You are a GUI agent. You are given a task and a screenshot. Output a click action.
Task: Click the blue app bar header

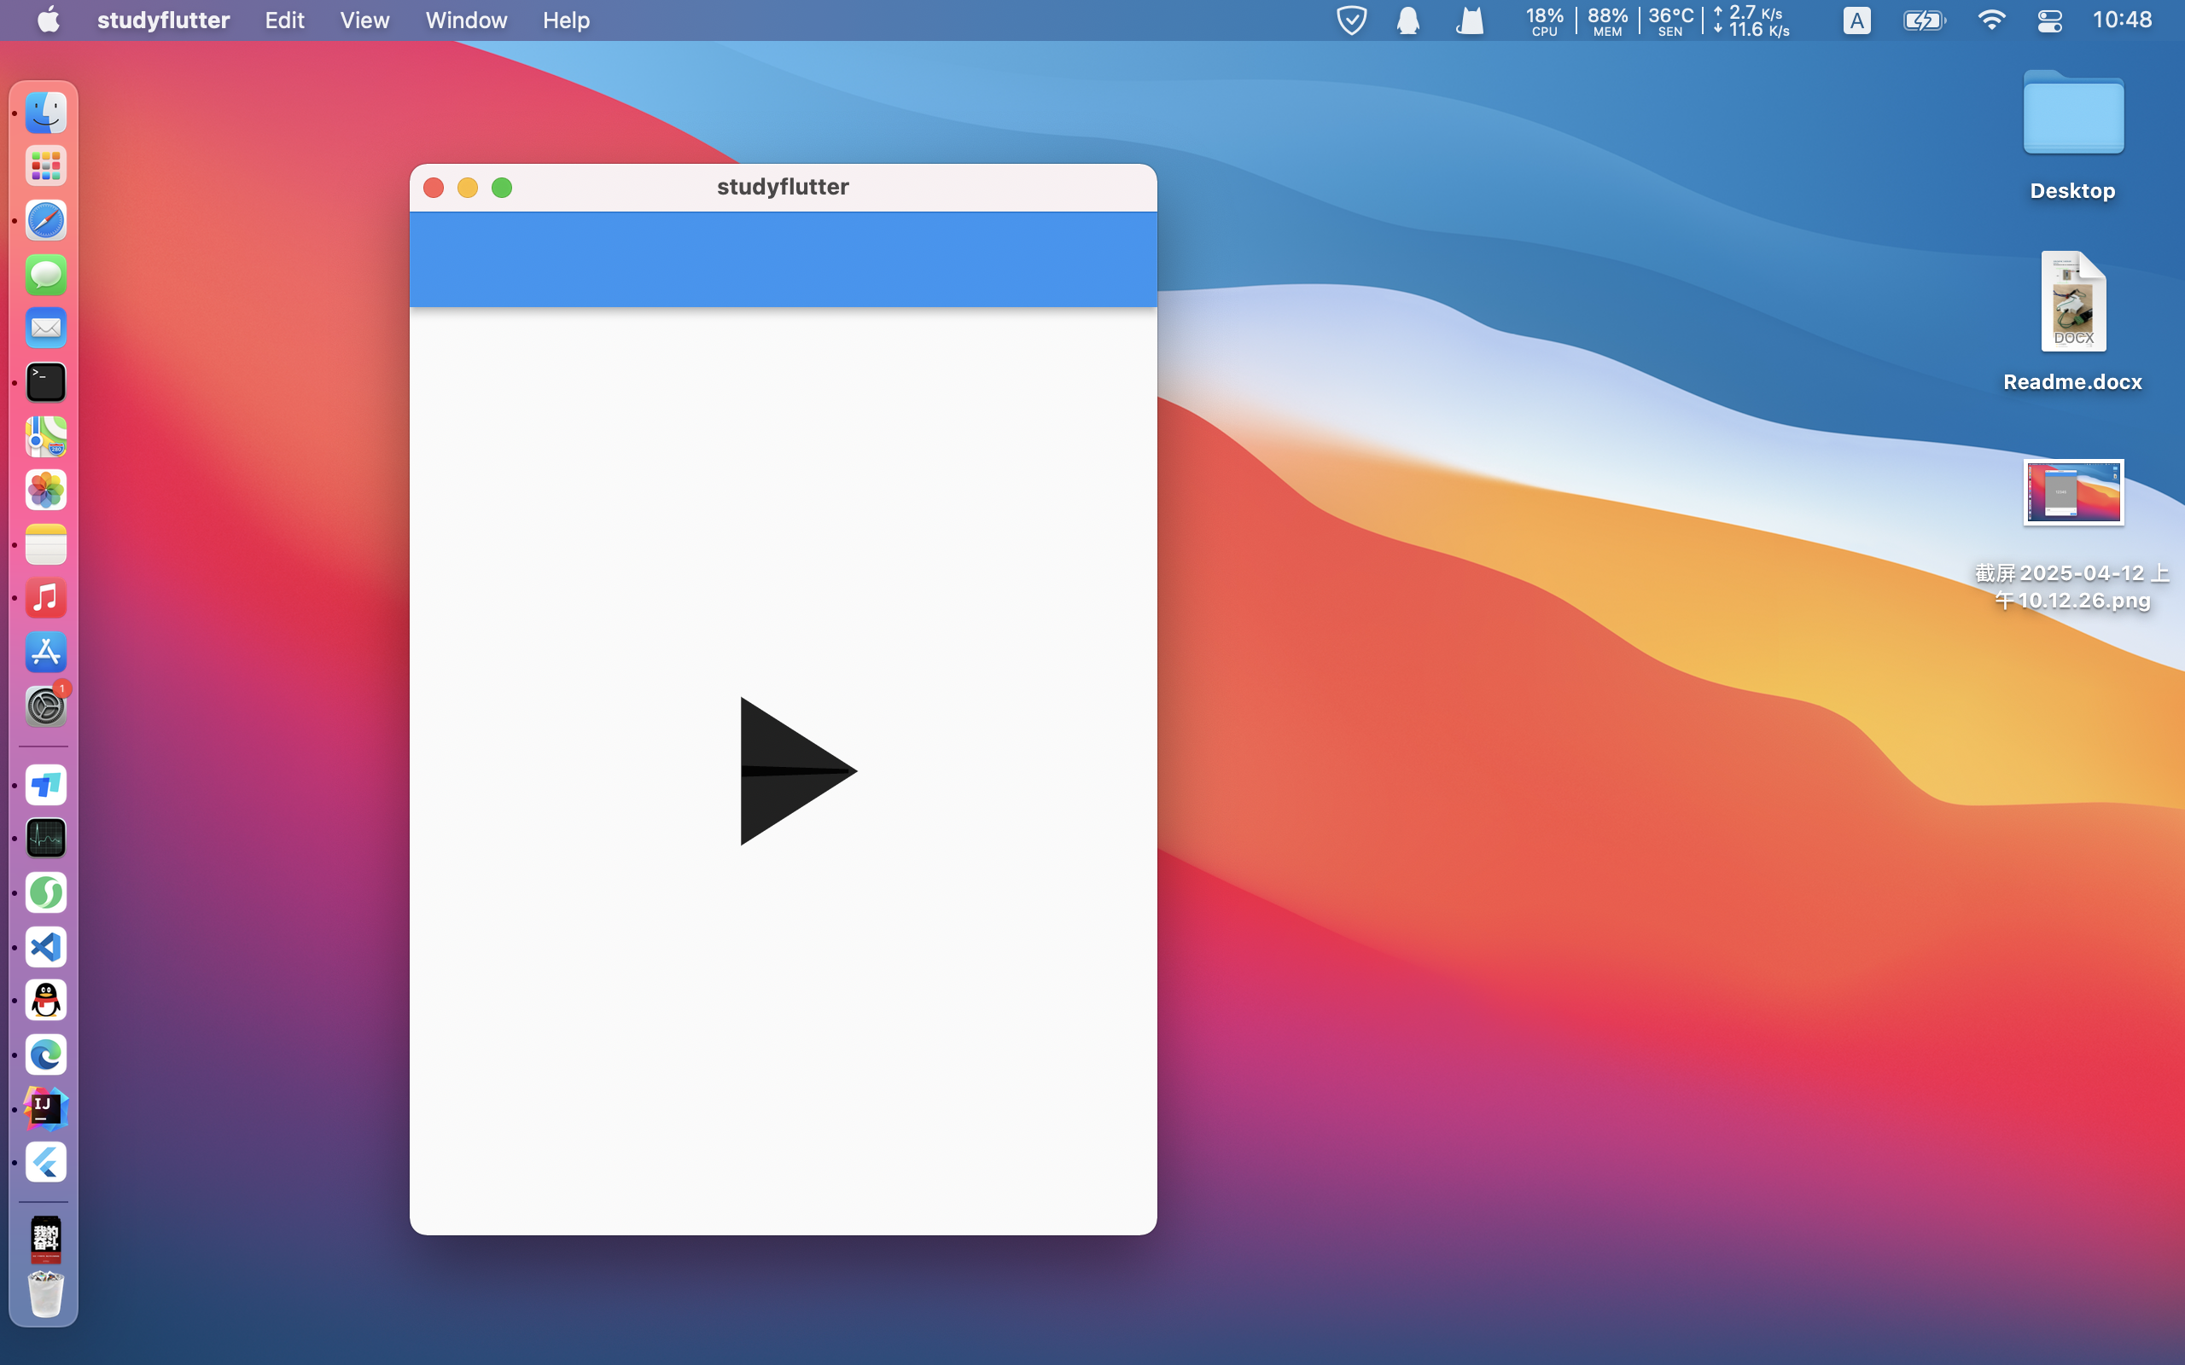coord(783,260)
